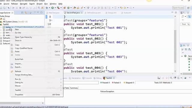
Task: Open the TestNG submenu in context menu
Action: click(37, 90)
